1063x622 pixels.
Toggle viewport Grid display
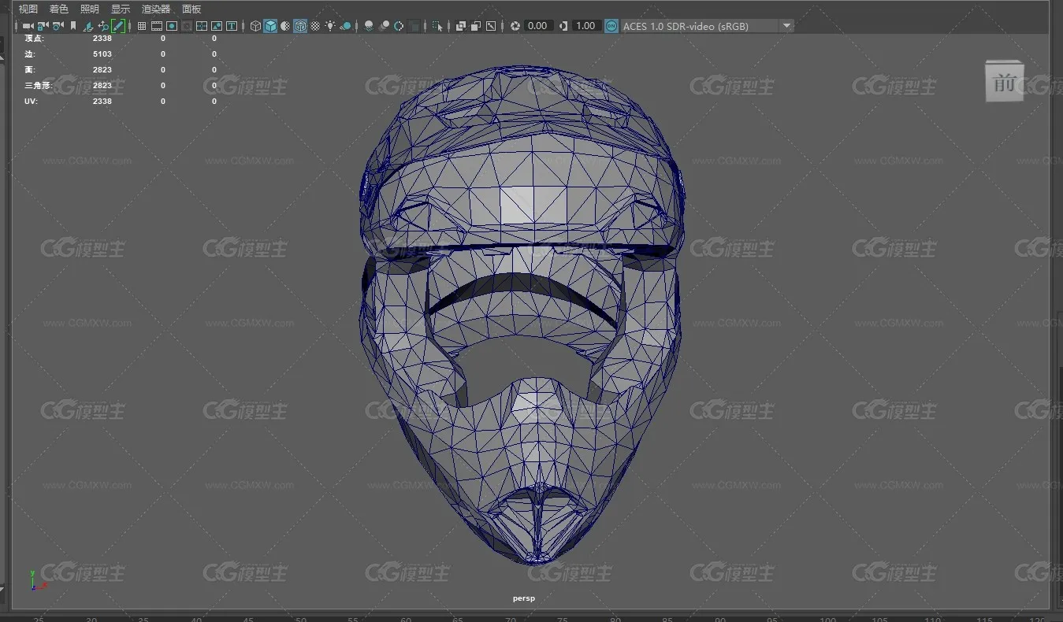pyautogui.click(x=142, y=26)
